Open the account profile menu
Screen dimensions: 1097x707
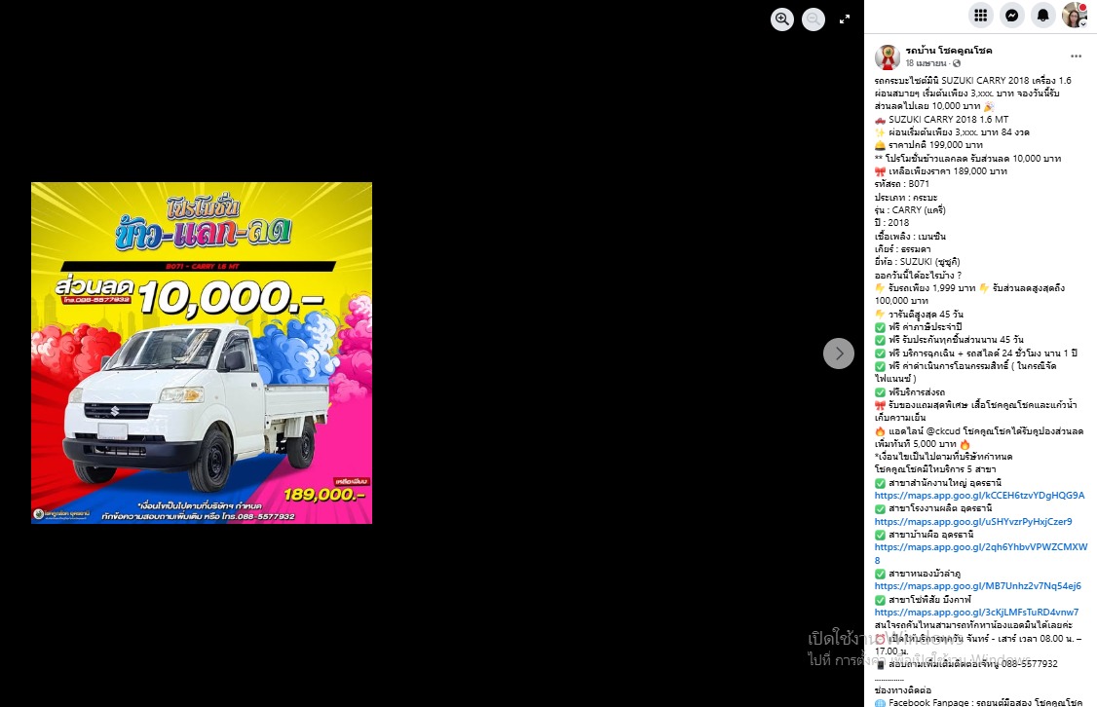[1074, 15]
